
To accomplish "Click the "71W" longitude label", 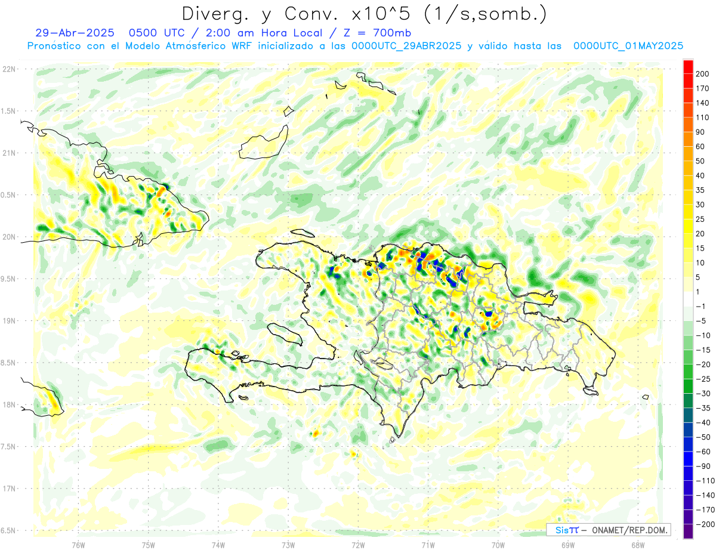I will (x=428, y=545).
